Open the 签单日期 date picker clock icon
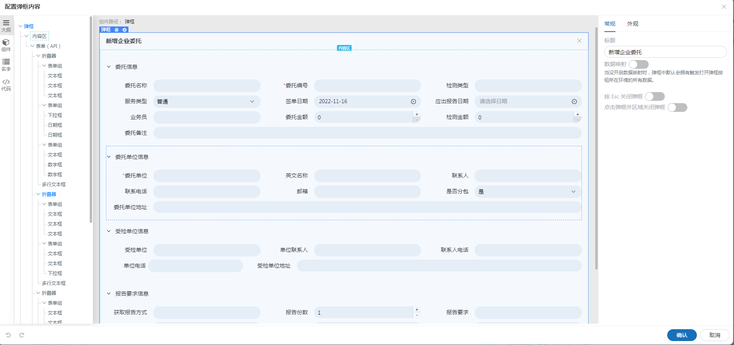 click(x=413, y=102)
